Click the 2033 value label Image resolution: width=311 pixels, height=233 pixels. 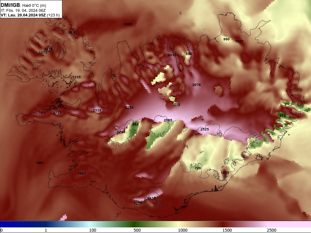coord(172,55)
